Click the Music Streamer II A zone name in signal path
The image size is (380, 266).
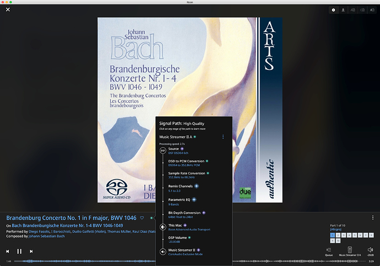[x=176, y=137]
